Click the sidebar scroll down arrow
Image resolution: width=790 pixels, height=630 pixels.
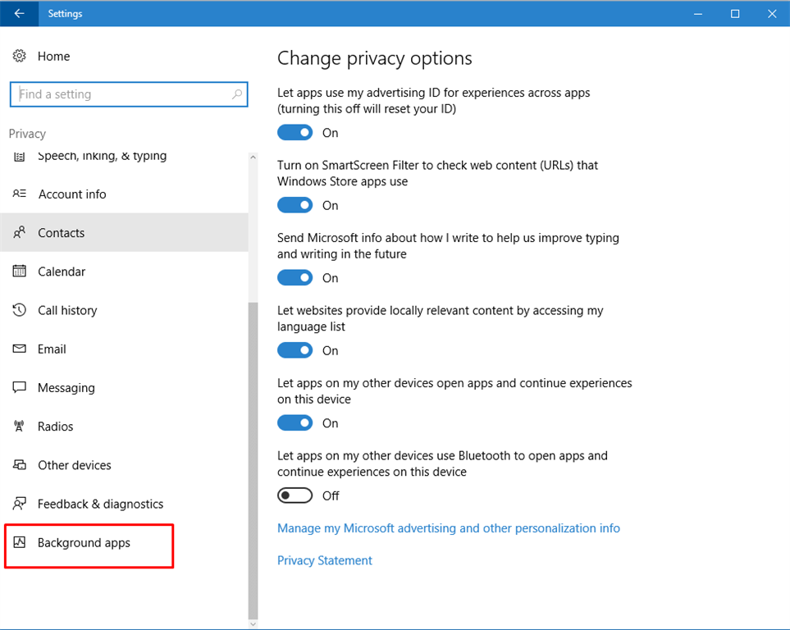tap(253, 624)
